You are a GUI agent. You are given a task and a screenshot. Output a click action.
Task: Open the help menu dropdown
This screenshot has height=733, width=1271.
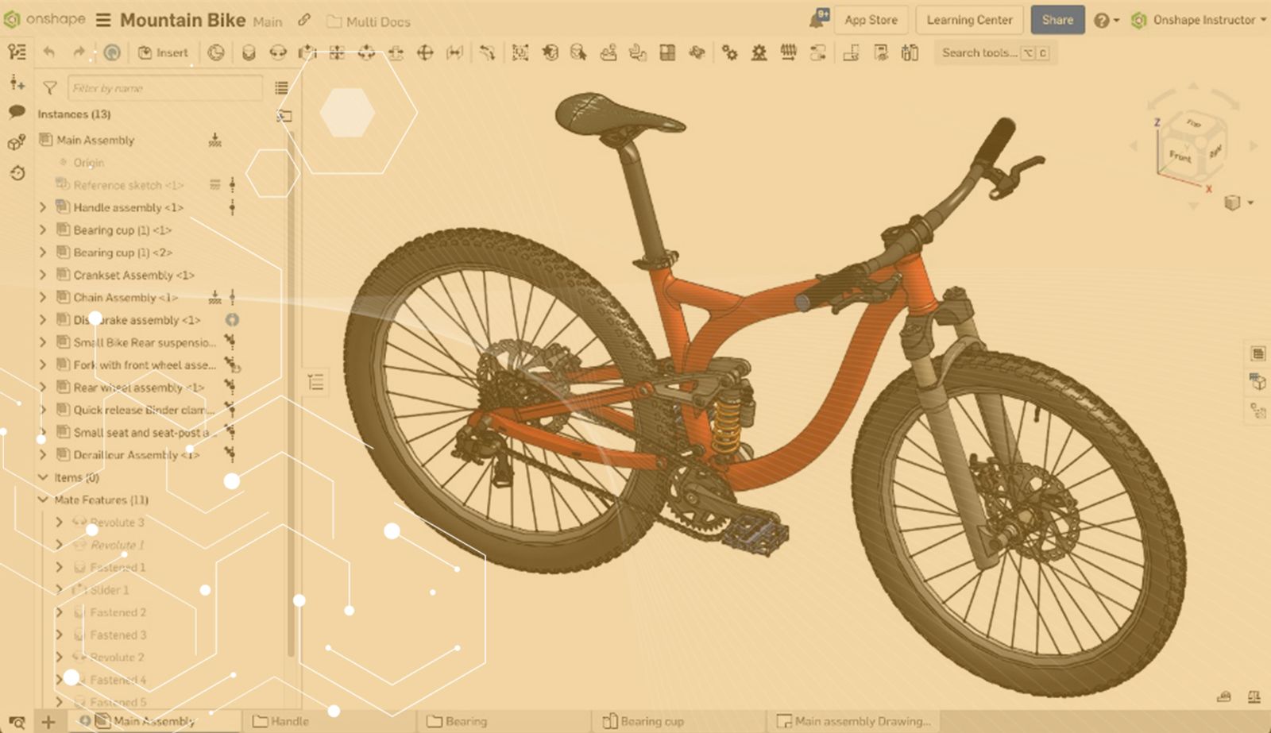pyautogui.click(x=1106, y=21)
